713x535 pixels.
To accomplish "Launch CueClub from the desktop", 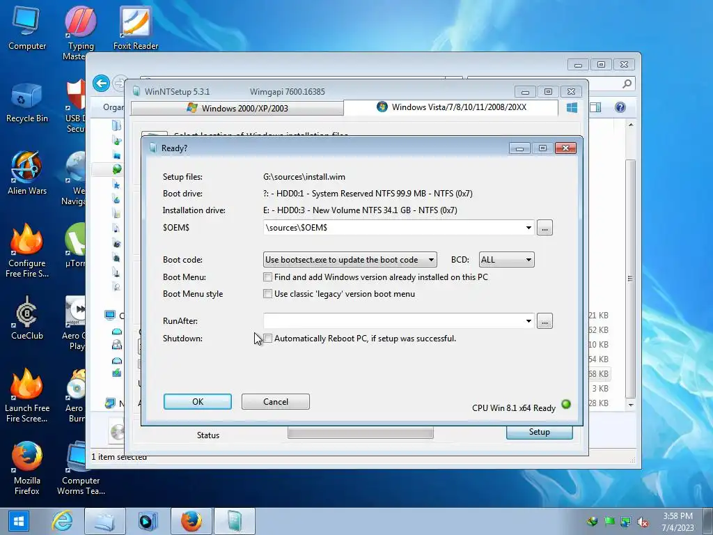I will [27, 318].
